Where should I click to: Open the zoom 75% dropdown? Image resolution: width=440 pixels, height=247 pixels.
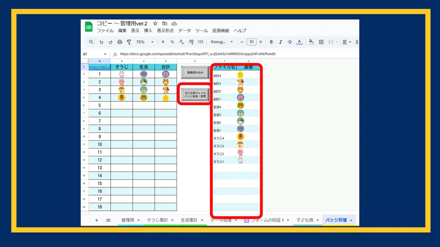[145, 42]
